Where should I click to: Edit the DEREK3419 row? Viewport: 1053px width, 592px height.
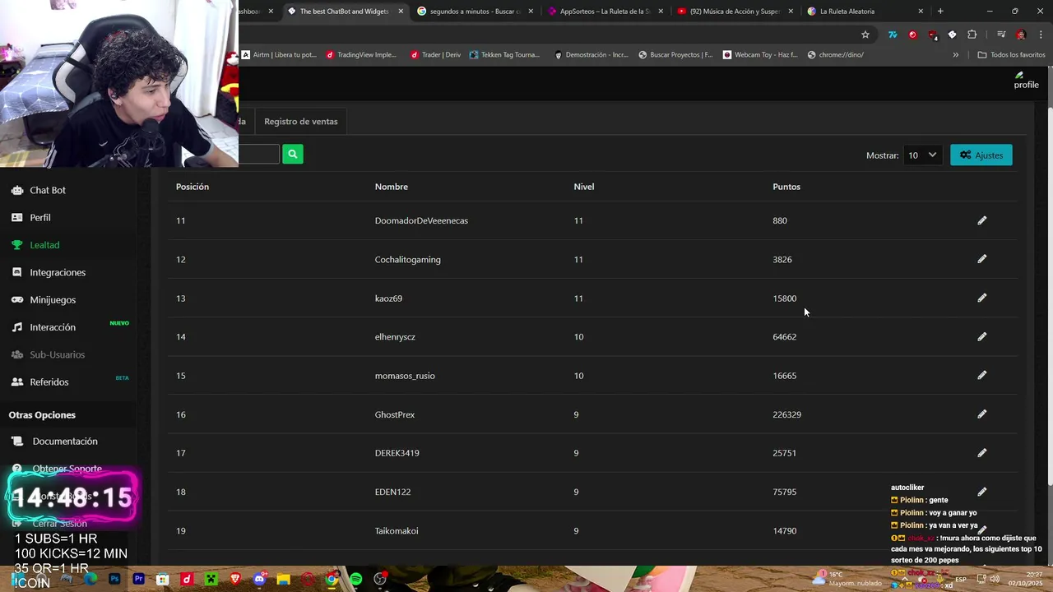click(981, 453)
